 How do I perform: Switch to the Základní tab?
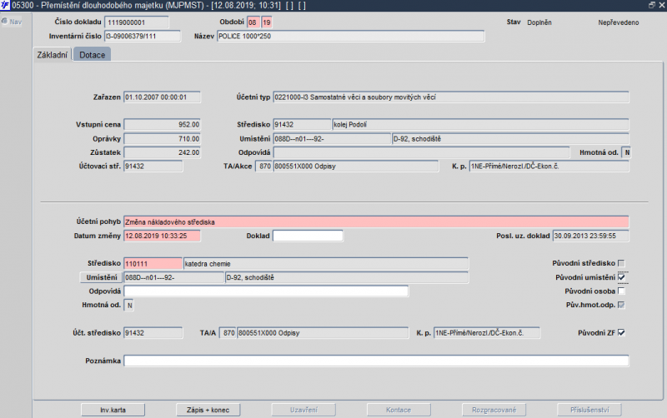pyautogui.click(x=53, y=55)
